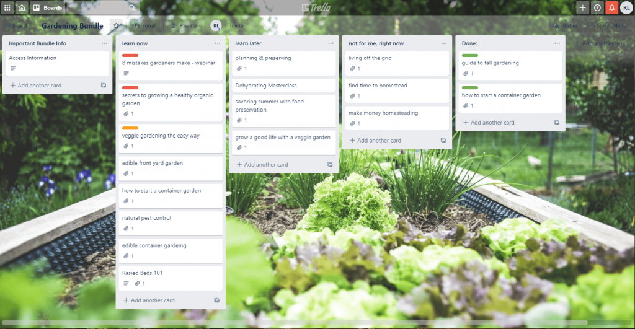Click attachment icon on natural pest control card
This screenshot has width=635, height=329.
click(126, 229)
